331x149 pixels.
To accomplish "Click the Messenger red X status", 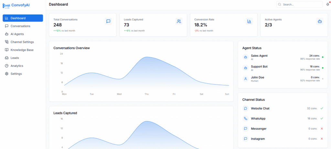I will [x=322, y=129].
